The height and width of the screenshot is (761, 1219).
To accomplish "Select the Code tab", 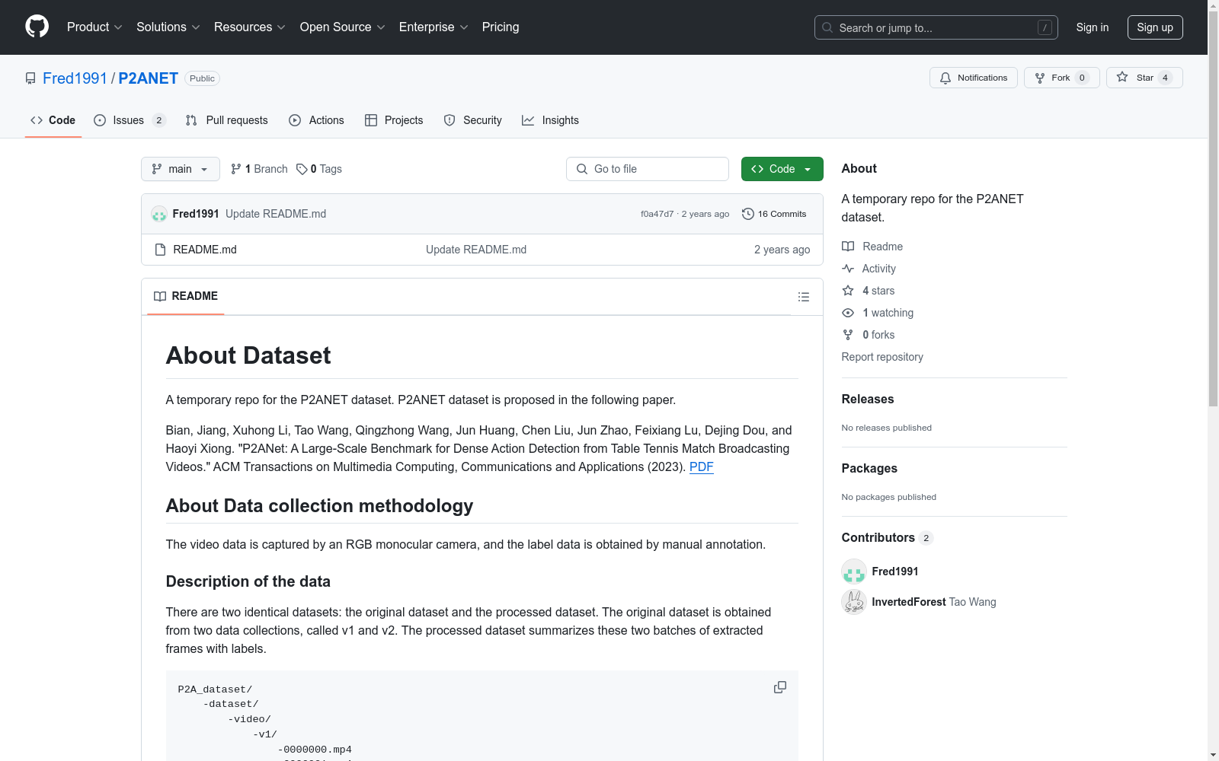I will (53, 120).
